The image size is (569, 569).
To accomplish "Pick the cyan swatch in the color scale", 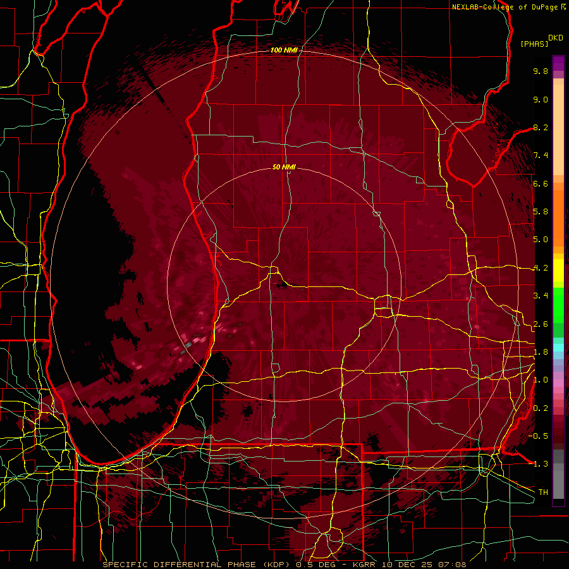I will click(x=558, y=347).
